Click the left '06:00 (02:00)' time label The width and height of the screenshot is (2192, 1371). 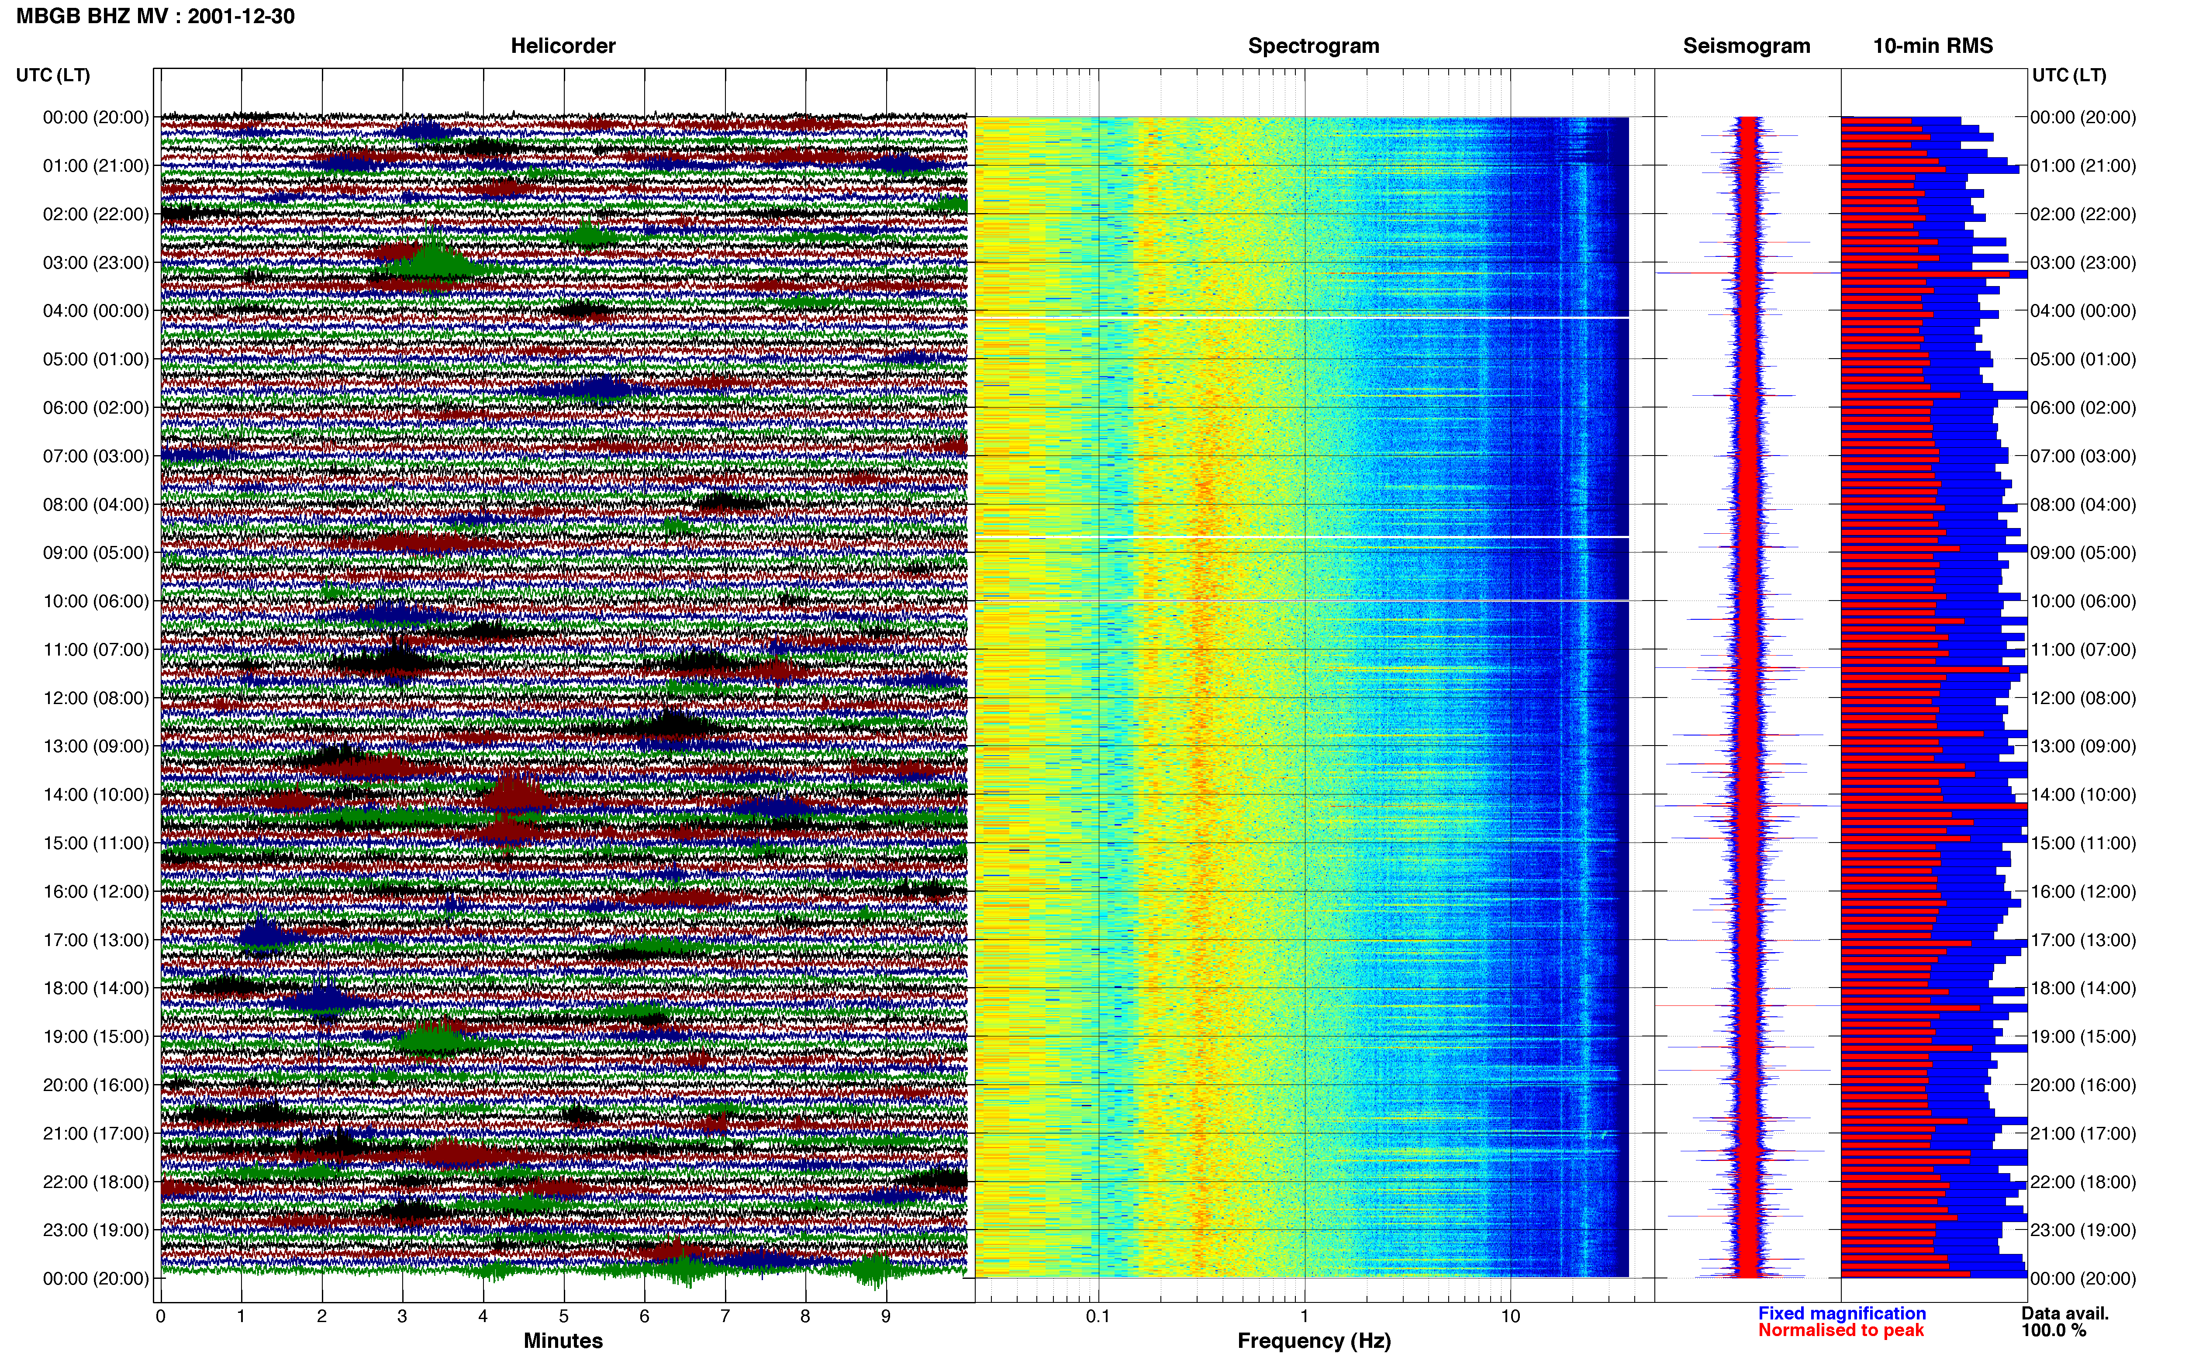click(95, 408)
